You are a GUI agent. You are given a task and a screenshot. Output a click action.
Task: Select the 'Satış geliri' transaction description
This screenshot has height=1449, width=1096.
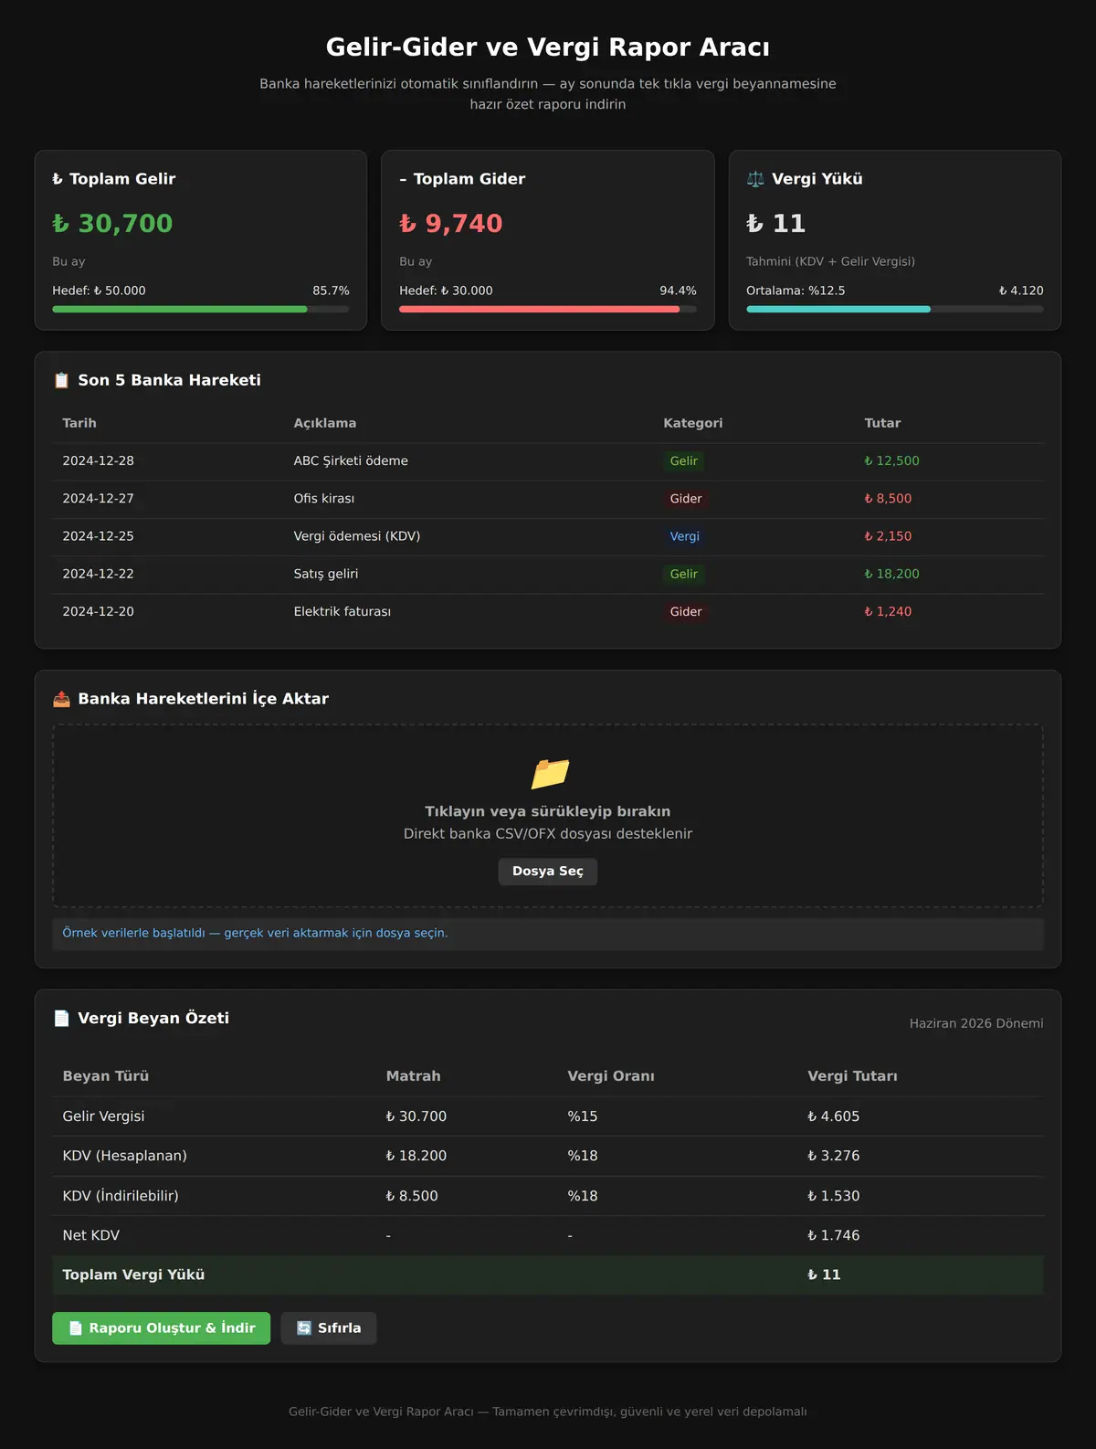[x=326, y=574]
